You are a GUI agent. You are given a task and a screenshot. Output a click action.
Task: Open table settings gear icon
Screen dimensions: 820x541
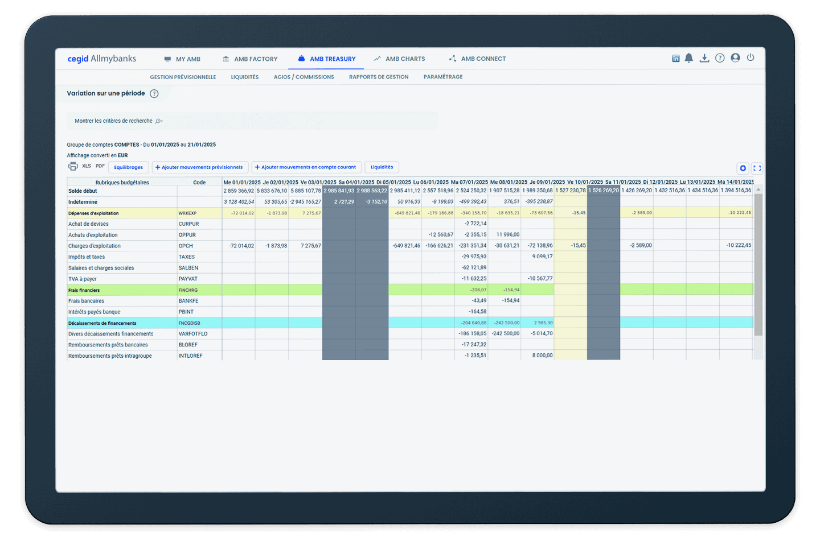coord(743,168)
